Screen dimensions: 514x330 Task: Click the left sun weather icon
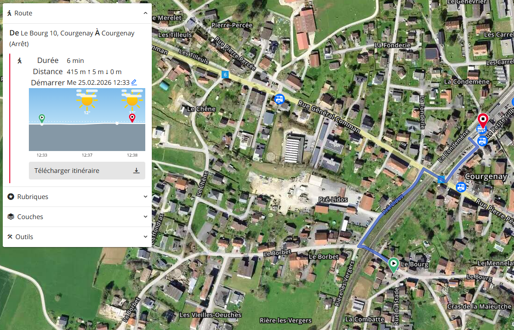click(87, 100)
